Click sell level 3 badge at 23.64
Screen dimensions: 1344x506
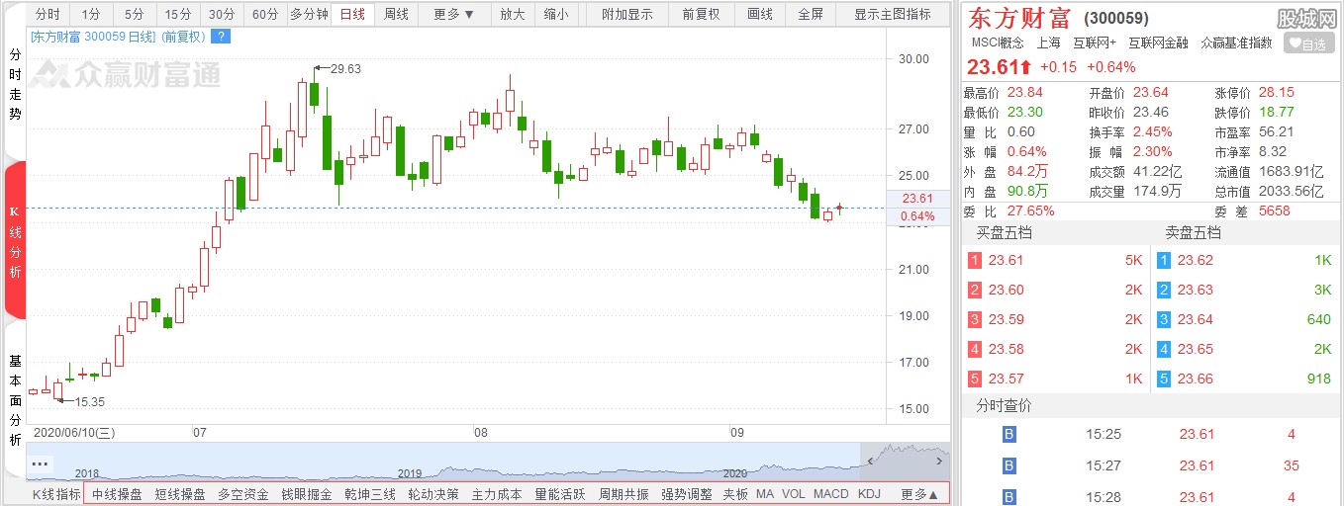point(1165,320)
